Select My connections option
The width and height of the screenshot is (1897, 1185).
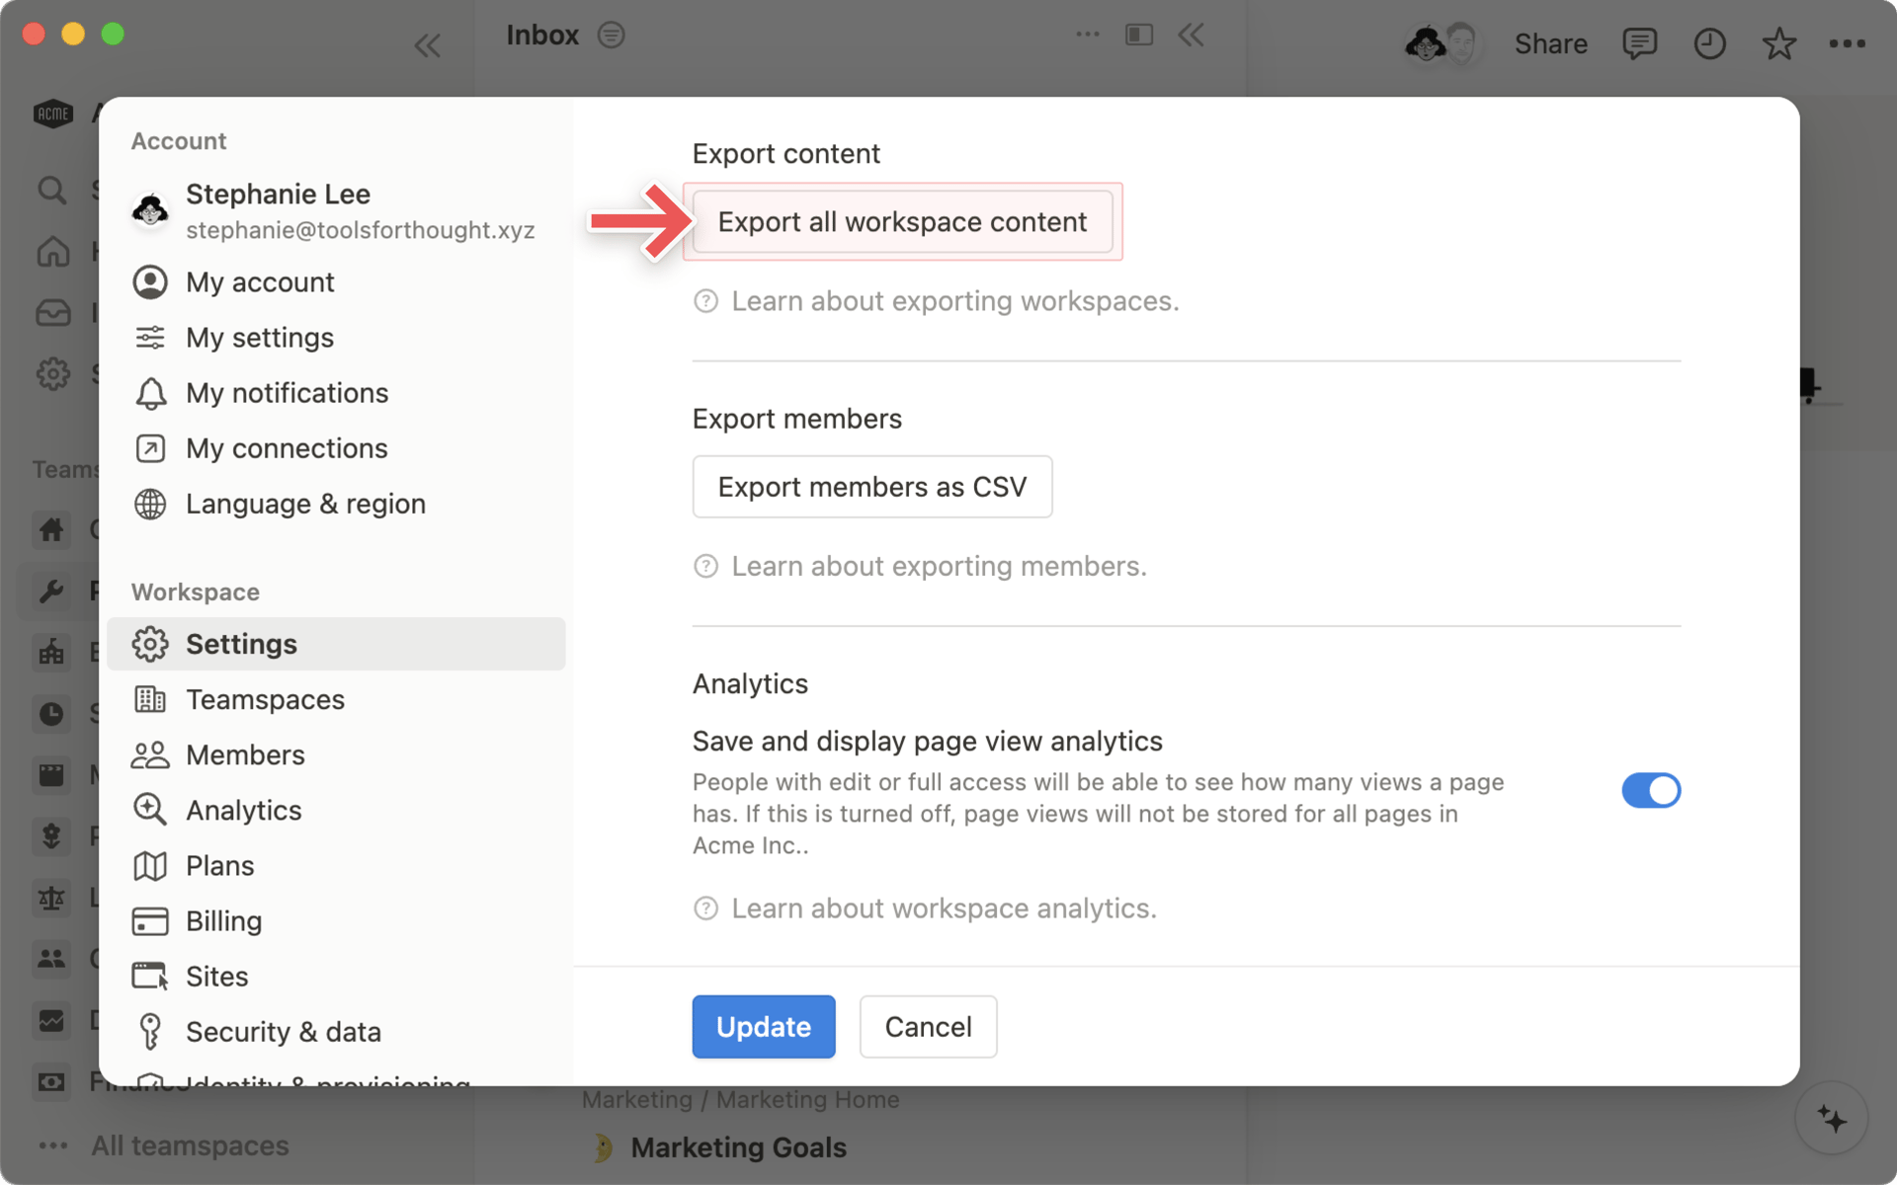pyautogui.click(x=287, y=446)
